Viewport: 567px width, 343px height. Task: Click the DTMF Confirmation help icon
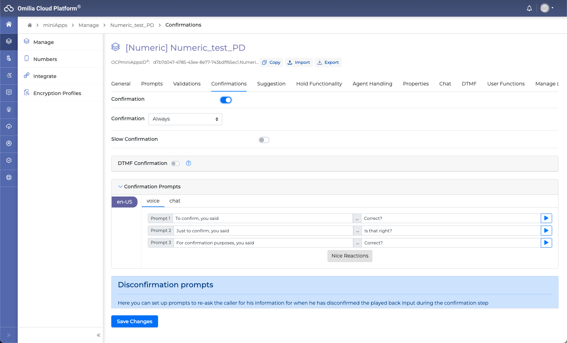coord(189,163)
